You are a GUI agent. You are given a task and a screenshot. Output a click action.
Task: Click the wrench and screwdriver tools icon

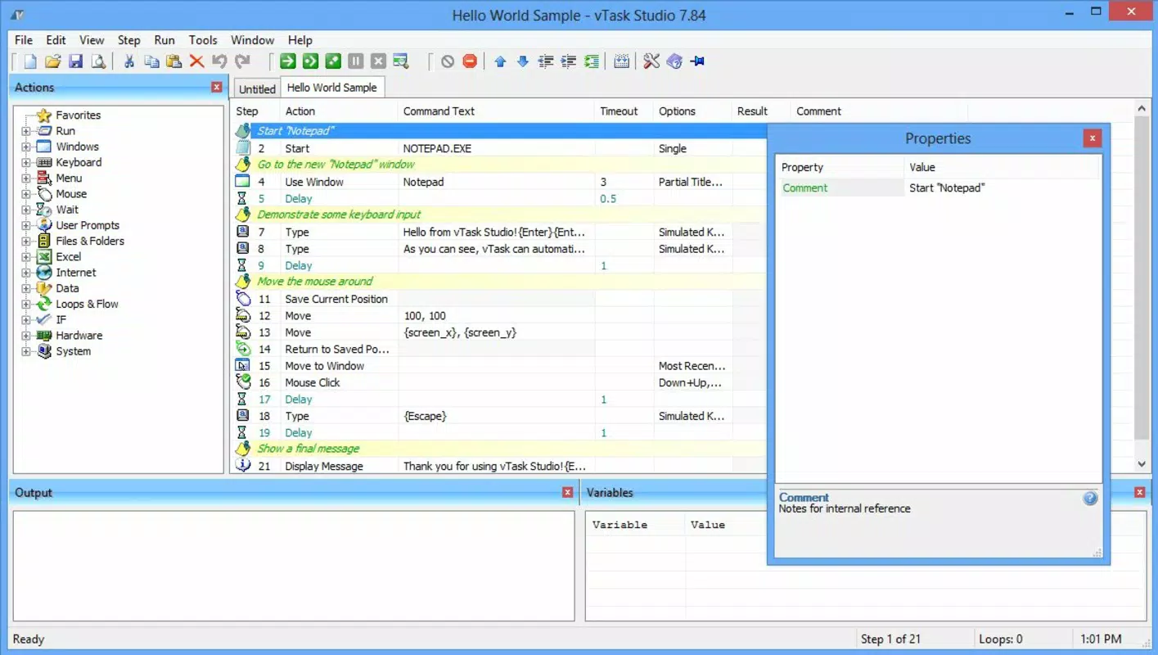pyautogui.click(x=651, y=61)
